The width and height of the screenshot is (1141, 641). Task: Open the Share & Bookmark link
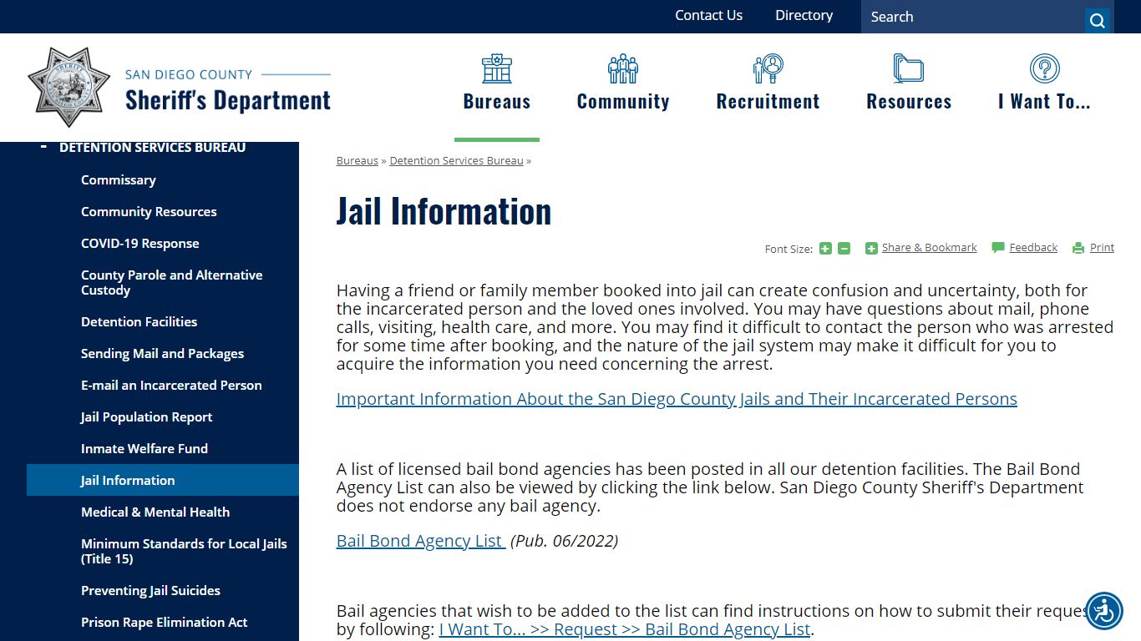(x=929, y=247)
